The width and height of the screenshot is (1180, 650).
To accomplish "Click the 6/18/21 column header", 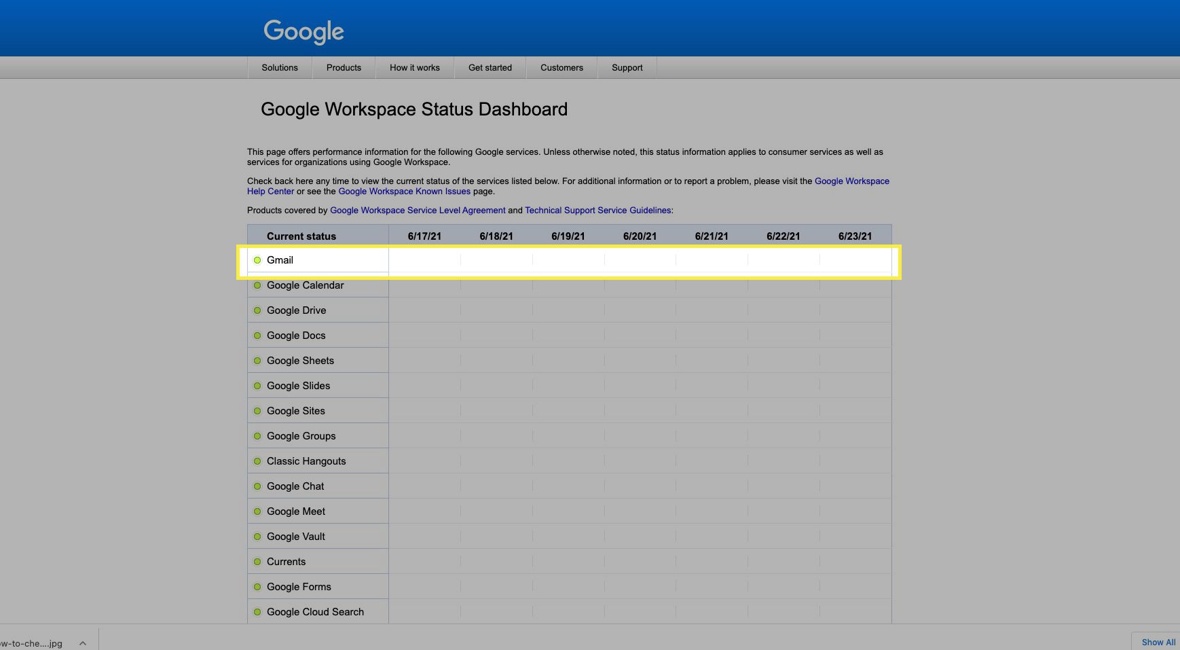I will (x=496, y=236).
